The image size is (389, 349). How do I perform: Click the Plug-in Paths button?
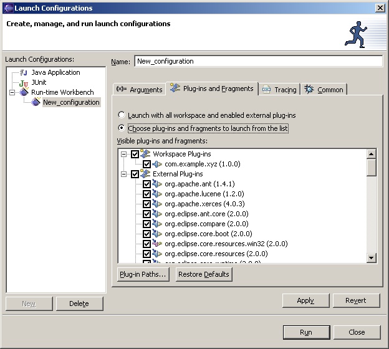pos(143,274)
